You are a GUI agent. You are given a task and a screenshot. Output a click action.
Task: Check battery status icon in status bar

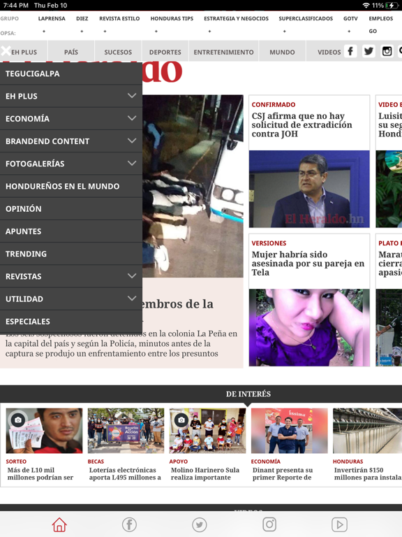[392, 6]
